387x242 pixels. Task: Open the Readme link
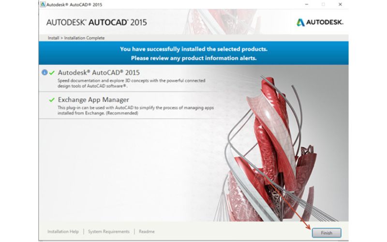(x=147, y=232)
